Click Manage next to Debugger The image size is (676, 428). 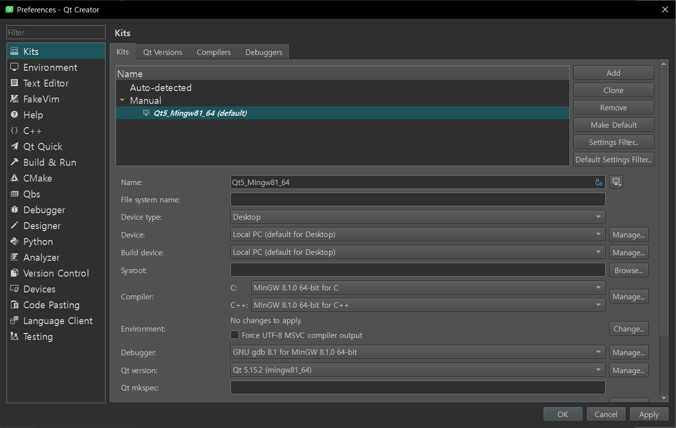(x=629, y=352)
